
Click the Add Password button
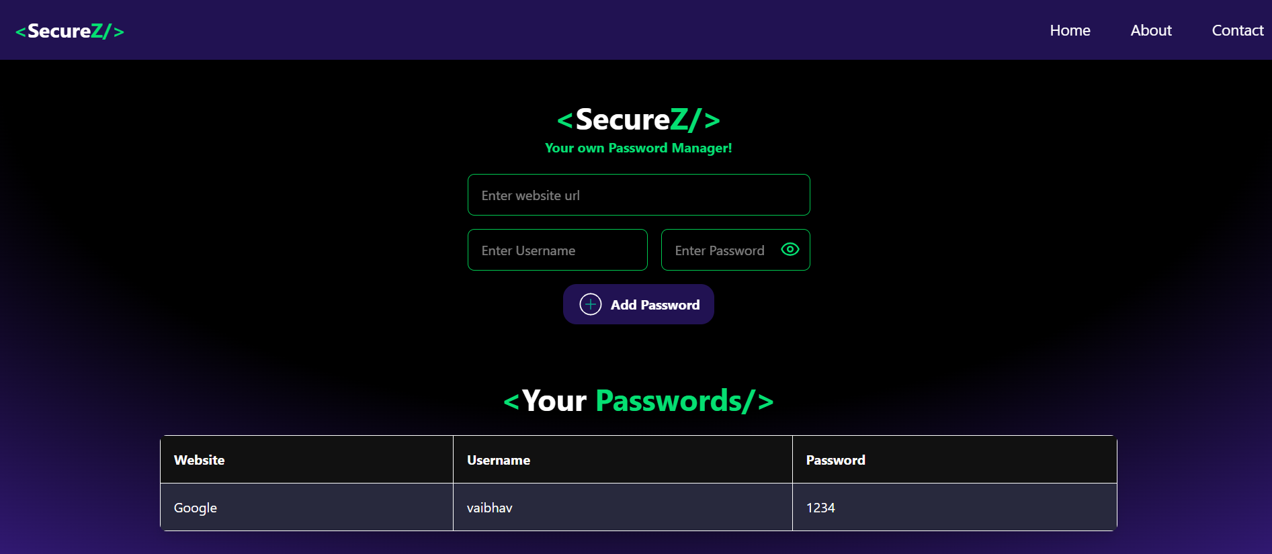tap(638, 304)
